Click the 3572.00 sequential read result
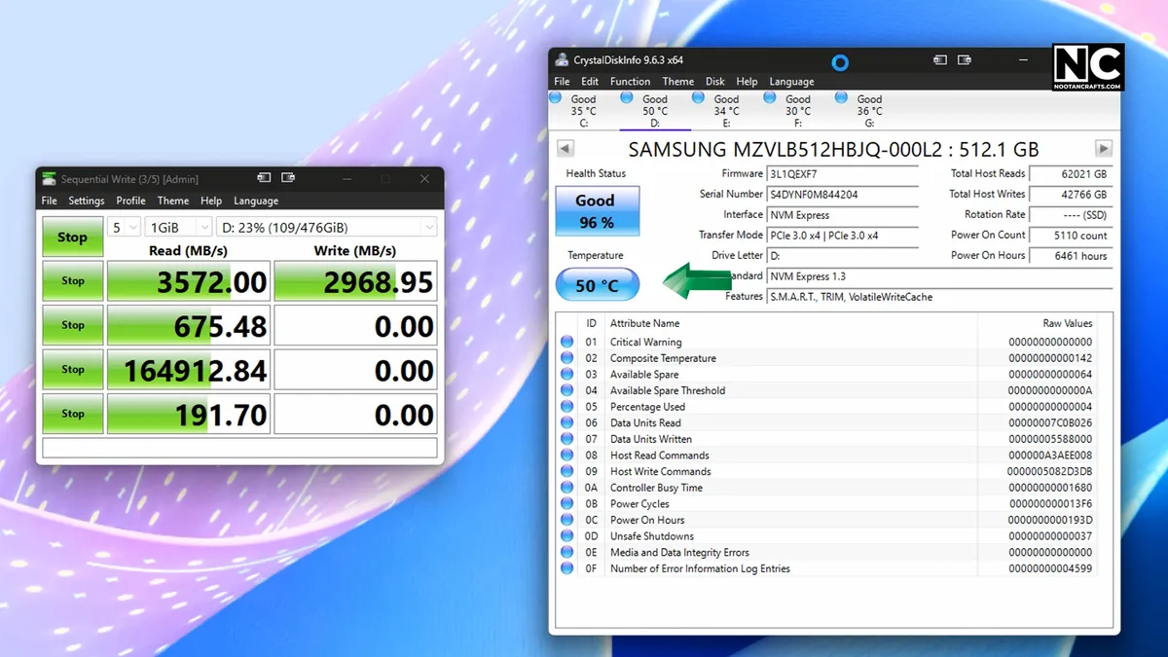The height and width of the screenshot is (657, 1168). coord(188,281)
